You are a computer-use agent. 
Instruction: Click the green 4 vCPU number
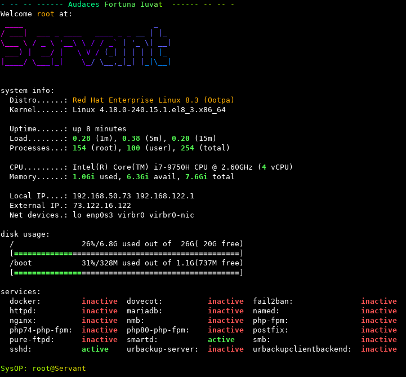coord(264,167)
